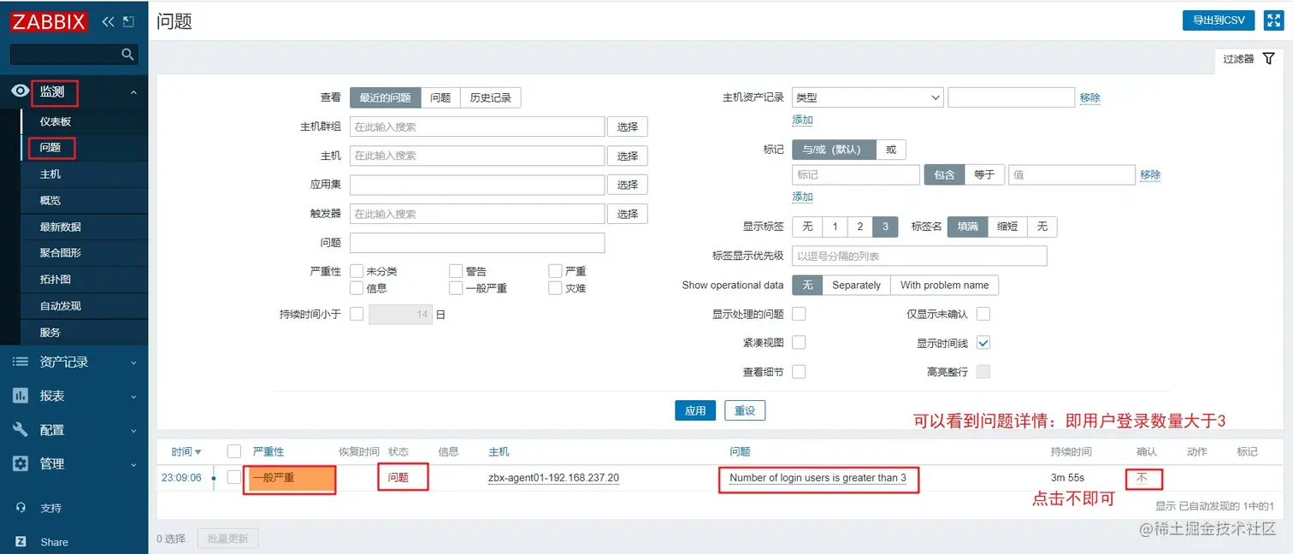Select the 历史记录 view tab
This screenshot has height=554, width=1293.
491,97
